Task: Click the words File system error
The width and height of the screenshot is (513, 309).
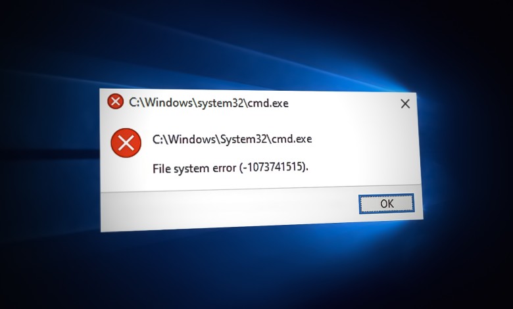Action: pos(194,168)
